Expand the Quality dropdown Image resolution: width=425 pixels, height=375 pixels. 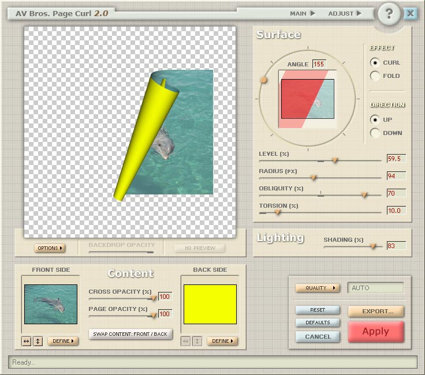point(318,288)
